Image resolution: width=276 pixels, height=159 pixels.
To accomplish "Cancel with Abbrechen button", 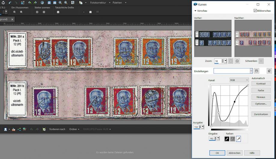I will [235, 153].
